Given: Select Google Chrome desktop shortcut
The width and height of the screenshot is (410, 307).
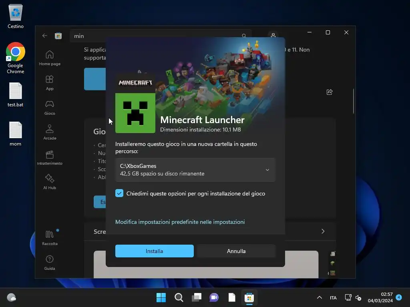Looking at the screenshot, I should 16,58.
